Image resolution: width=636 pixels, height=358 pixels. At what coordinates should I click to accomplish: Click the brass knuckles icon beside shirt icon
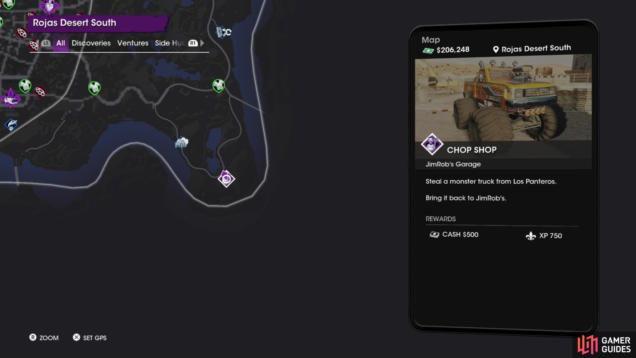click(40, 91)
